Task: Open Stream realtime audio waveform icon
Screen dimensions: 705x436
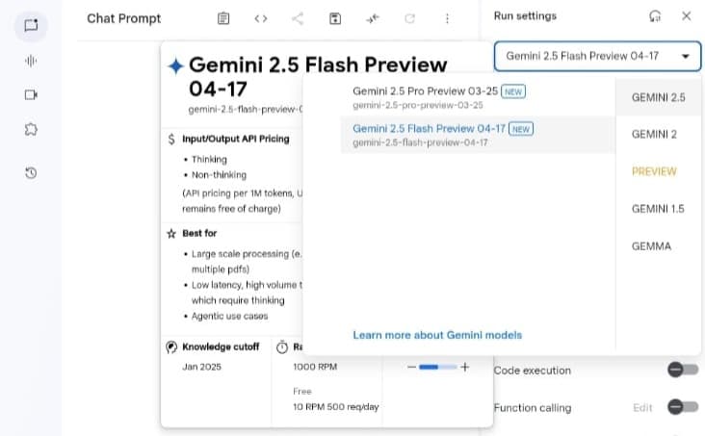Action: 30,61
